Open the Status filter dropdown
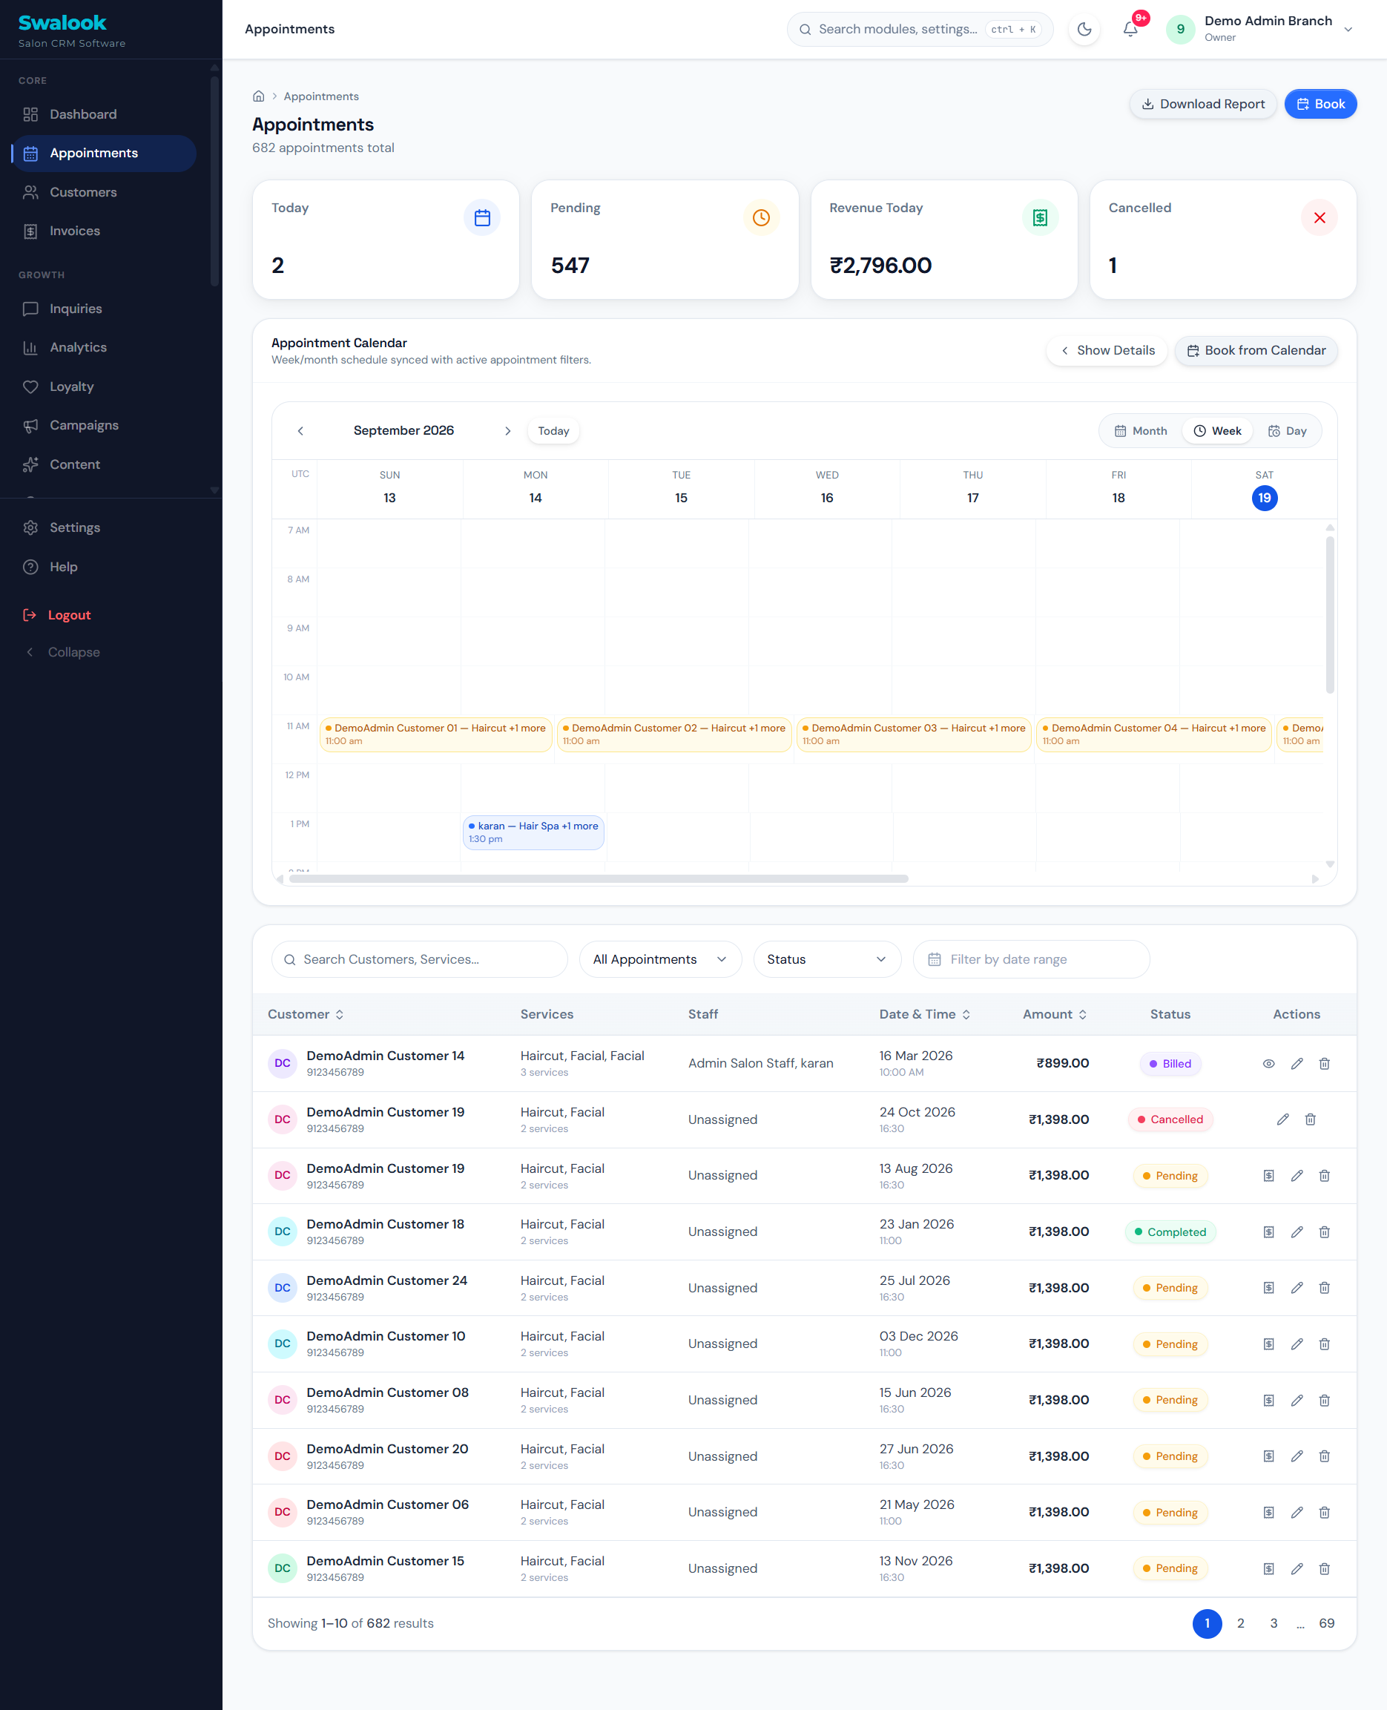The width and height of the screenshot is (1387, 1710). click(827, 959)
